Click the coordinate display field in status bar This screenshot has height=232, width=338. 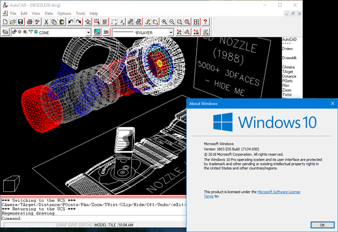click(x=30, y=225)
